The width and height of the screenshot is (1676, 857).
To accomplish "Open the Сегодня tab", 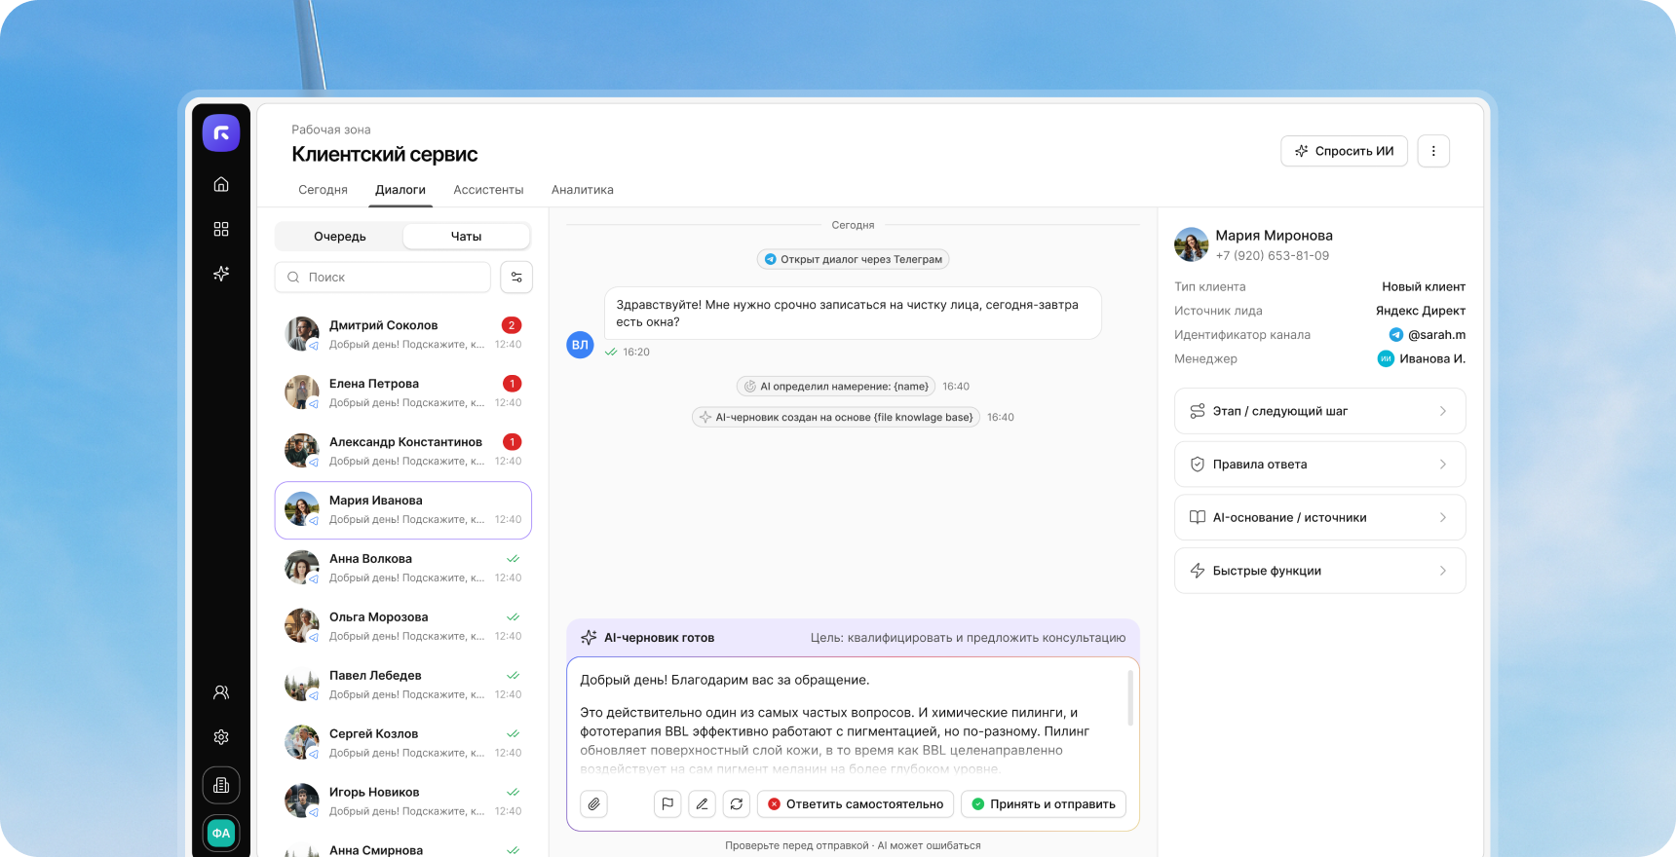I will pos(323,190).
